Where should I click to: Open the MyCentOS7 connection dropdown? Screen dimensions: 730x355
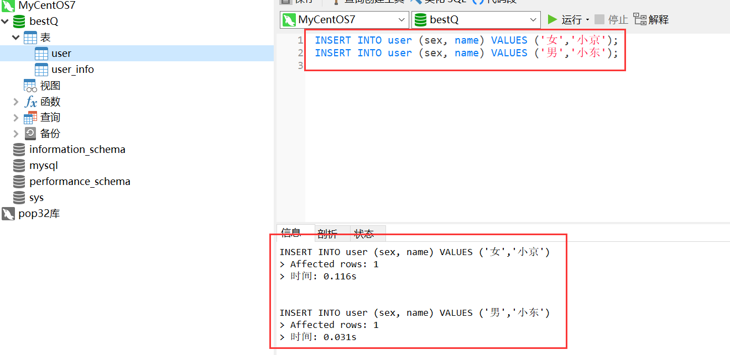[402, 20]
